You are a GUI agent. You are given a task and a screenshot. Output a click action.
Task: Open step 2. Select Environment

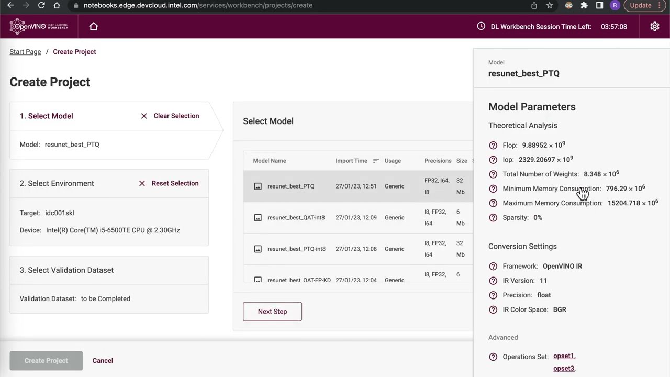[x=57, y=183]
